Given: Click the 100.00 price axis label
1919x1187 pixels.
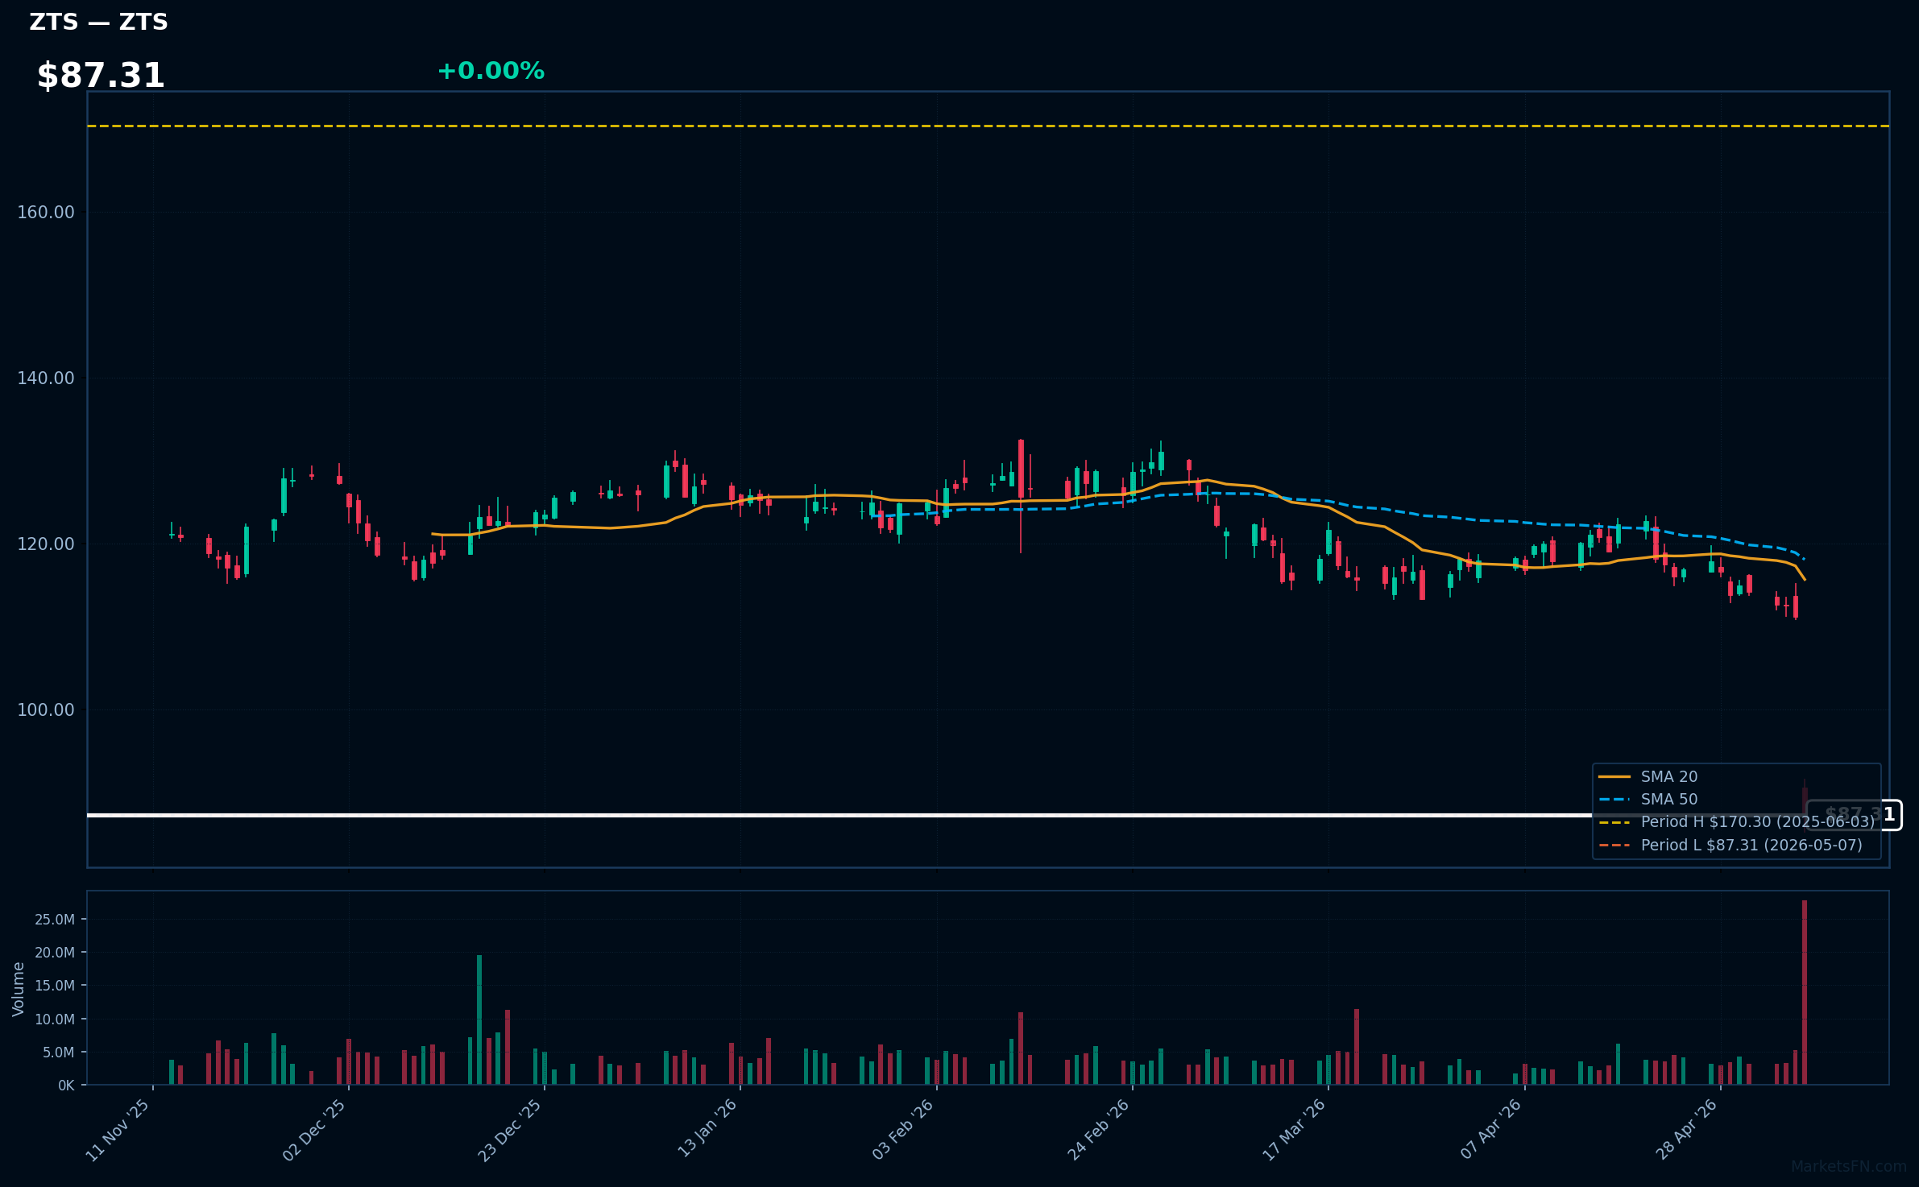Looking at the screenshot, I should pos(46,709).
